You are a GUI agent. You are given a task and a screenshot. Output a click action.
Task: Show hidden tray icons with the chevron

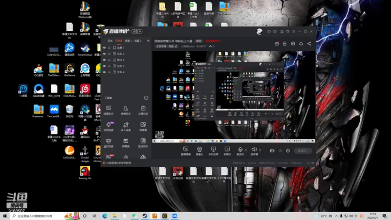336,216
